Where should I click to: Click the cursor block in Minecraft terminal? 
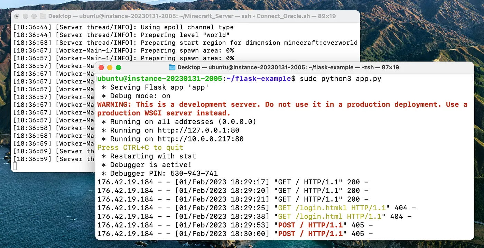tap(15, 167)
